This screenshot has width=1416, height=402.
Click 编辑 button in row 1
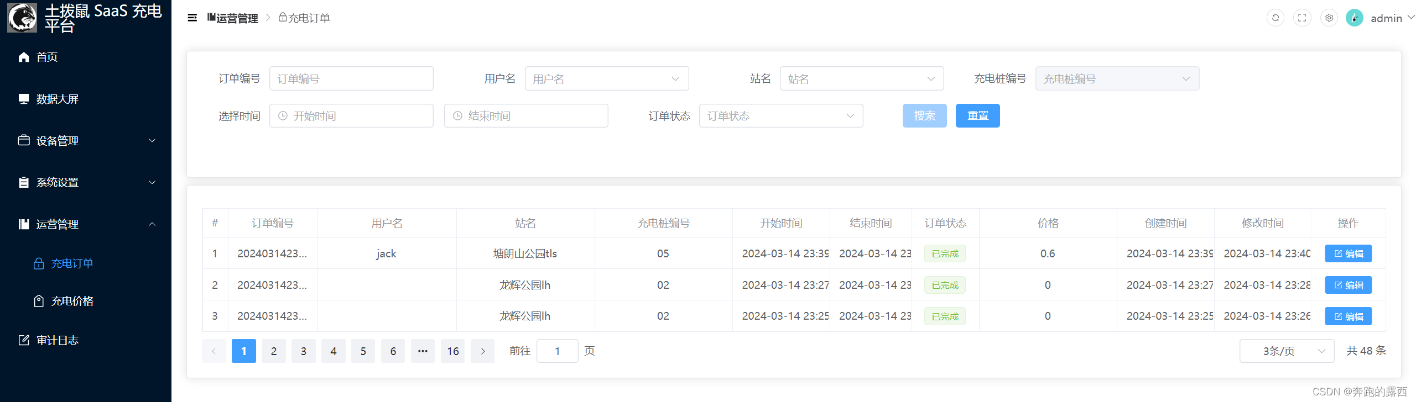click(x=1349, y=253)
